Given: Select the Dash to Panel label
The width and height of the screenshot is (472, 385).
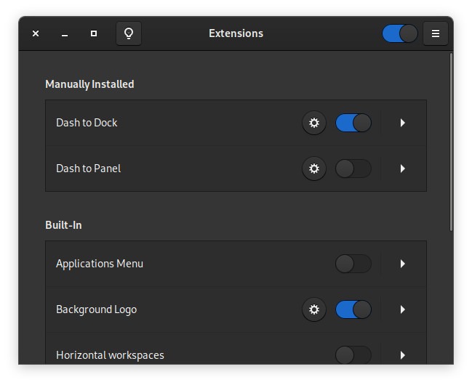Looking at the screenshot, I should click(89, 169).
